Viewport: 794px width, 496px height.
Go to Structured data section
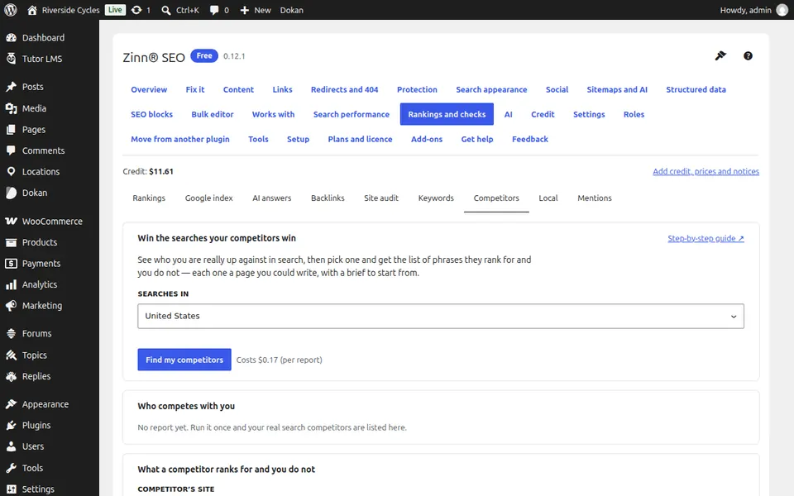[x=696, y=89]
